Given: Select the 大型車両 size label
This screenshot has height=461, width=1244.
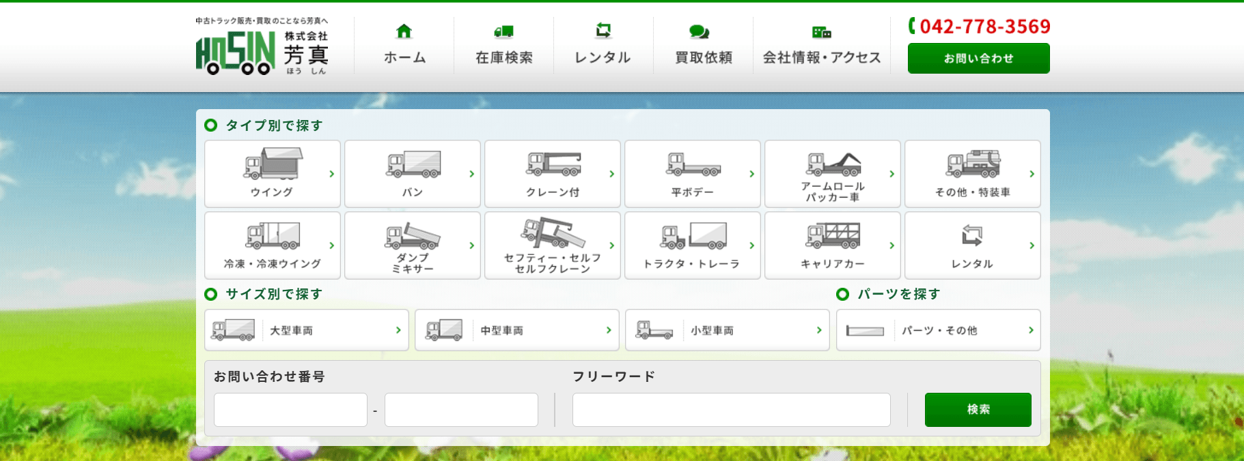Looking at the screenshot, I should click(x=291, y=331).
